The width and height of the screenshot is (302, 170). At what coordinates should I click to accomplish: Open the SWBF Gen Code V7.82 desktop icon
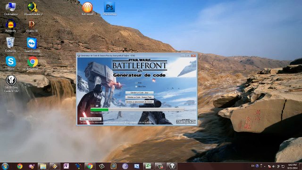(11, 84)
